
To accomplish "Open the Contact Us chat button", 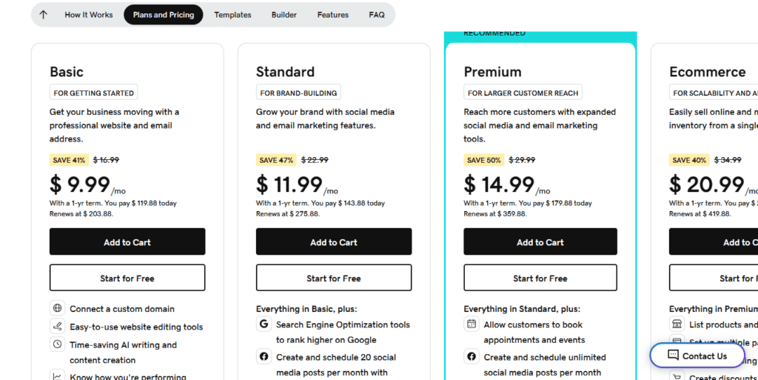I will point(697,356).
